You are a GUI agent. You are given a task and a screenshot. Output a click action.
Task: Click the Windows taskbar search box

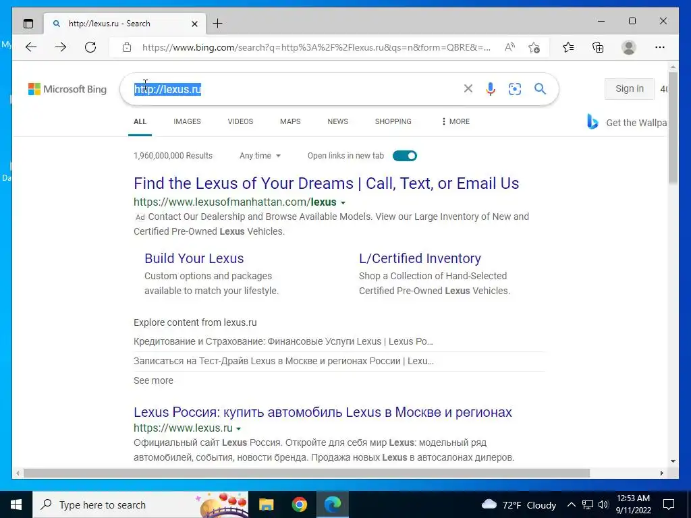click(140, 505)
